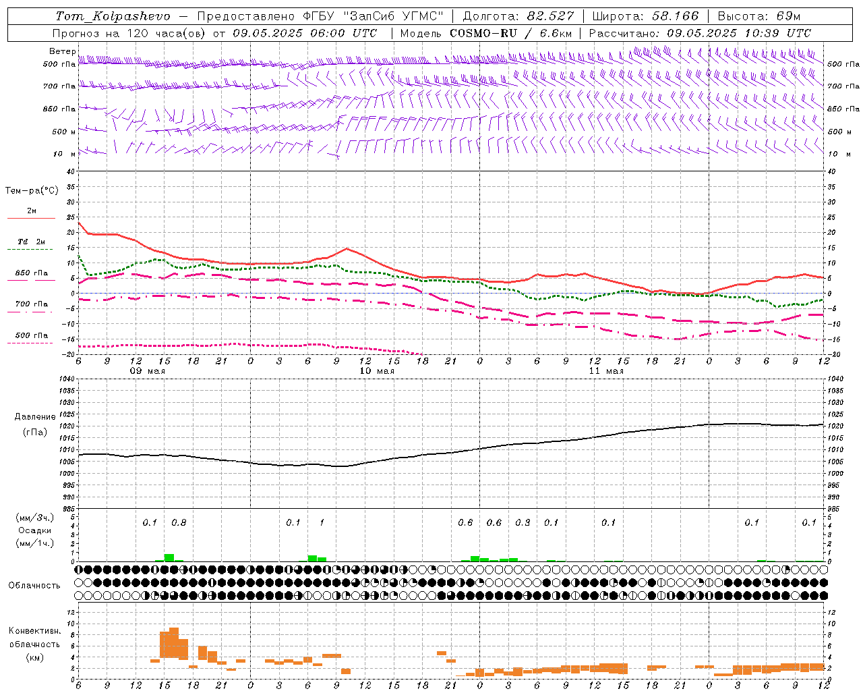Click the tallest green precipitation bar on 09 мая

[169, 557]
